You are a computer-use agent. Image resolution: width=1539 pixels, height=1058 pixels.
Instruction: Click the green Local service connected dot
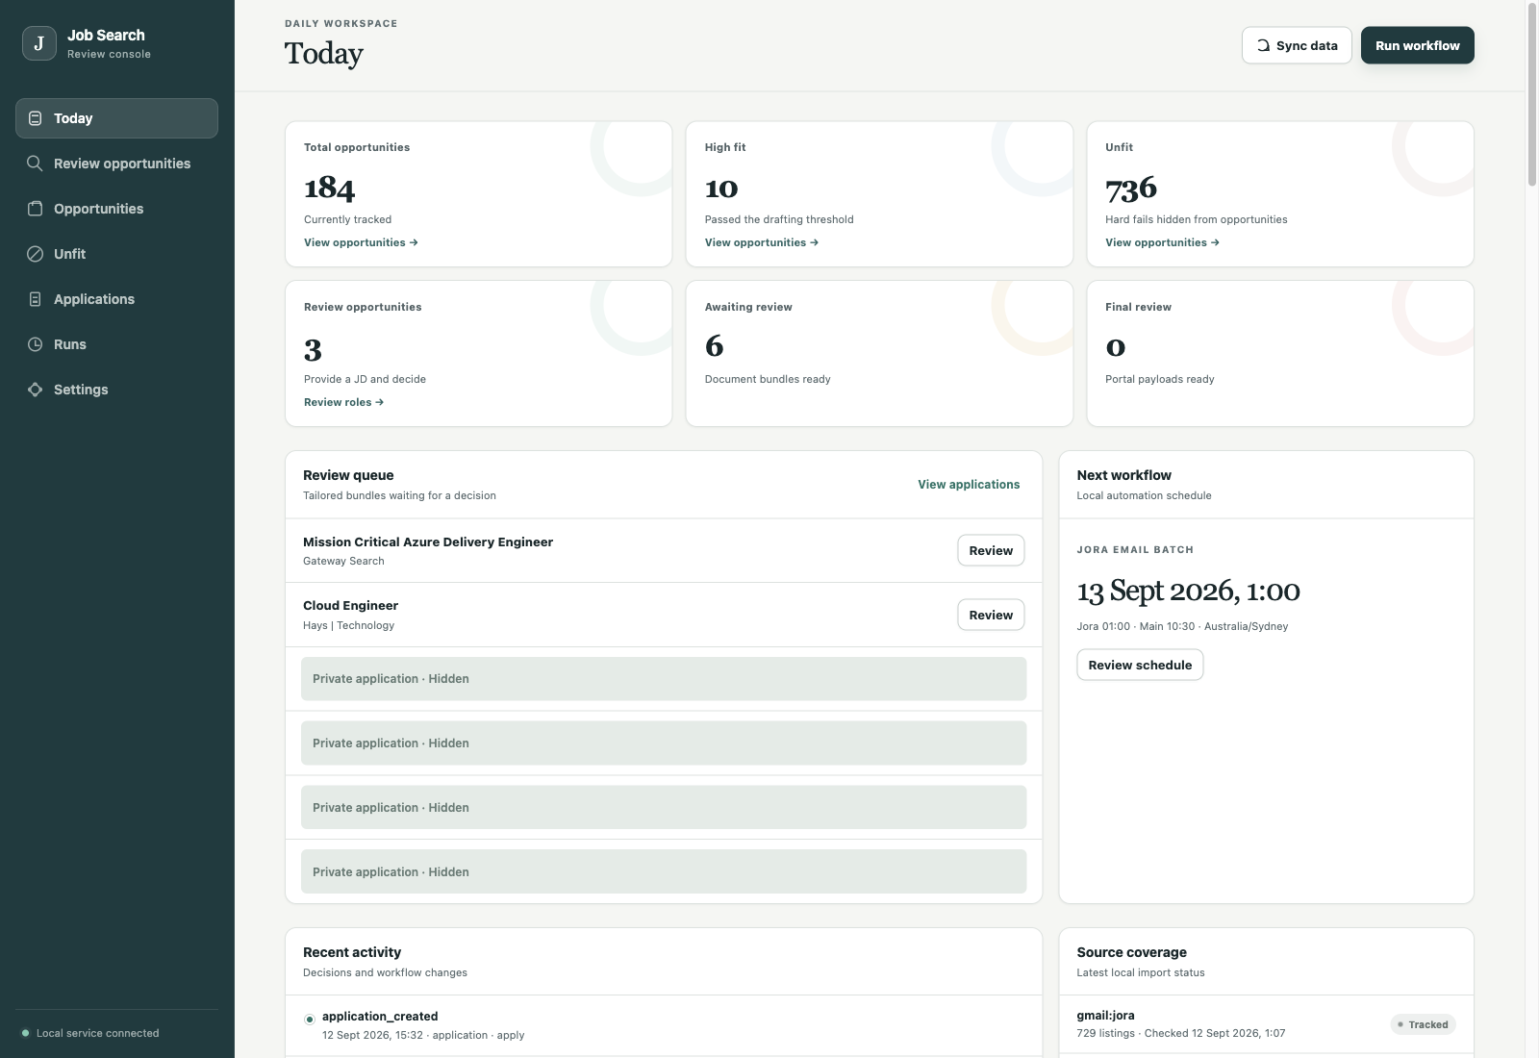point(25,1033)
